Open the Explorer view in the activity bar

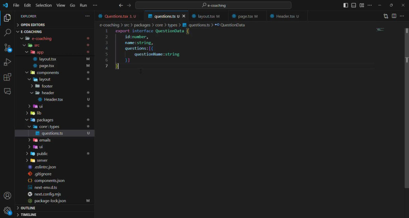pyautogui.click(x=7, y=18)
